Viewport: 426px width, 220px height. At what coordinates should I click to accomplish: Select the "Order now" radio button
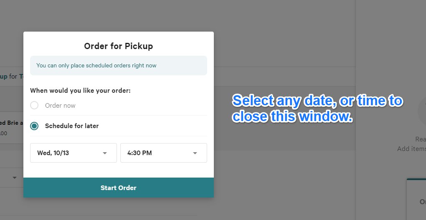click(34, 106)
